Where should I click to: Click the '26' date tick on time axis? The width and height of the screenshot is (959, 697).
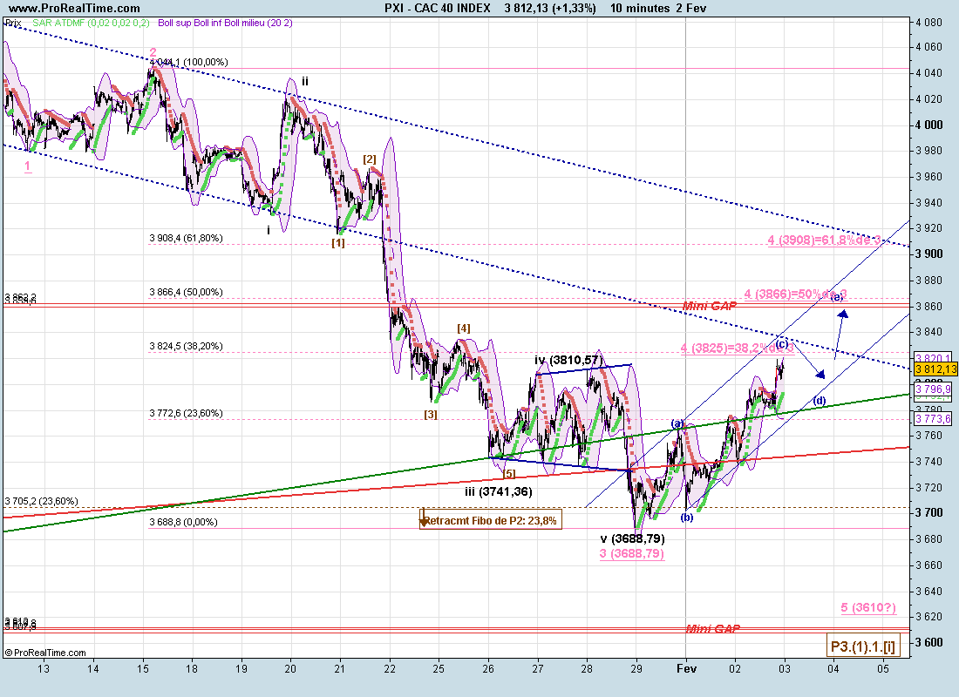pos(488,668)
